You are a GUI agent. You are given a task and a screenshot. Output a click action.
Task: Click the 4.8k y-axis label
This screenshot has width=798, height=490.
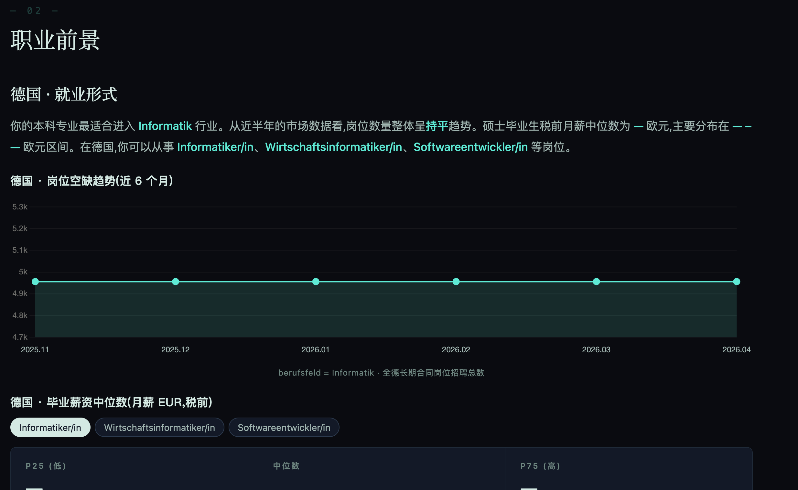20,315
